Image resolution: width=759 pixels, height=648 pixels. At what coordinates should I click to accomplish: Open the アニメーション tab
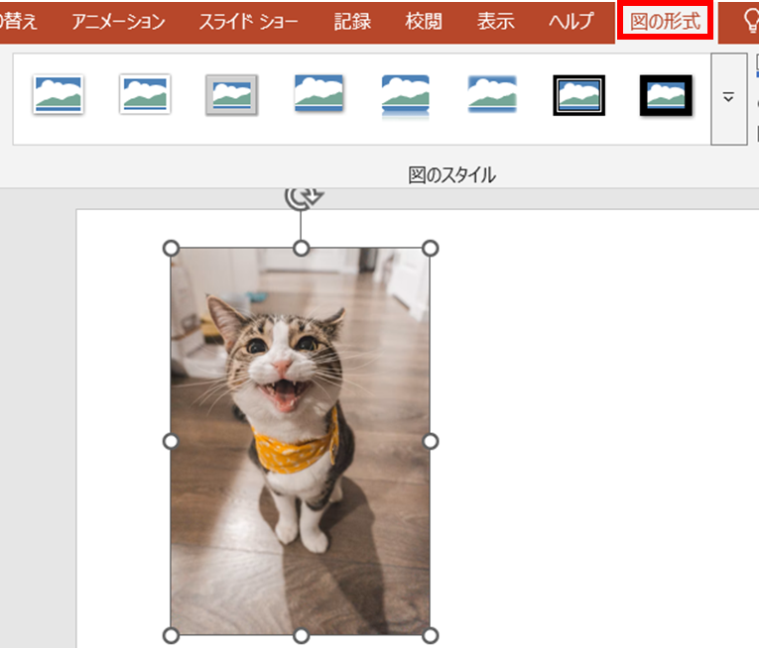tap(118, 21)
